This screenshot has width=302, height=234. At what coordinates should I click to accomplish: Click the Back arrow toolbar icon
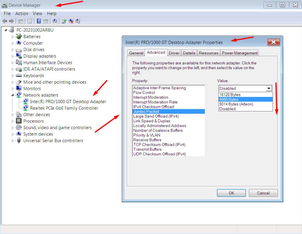[5, 21]
